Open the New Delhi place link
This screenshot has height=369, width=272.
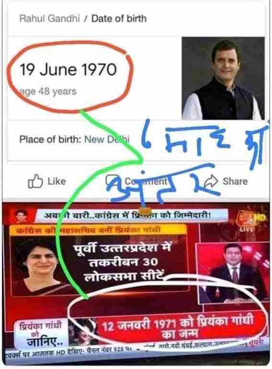point(107,139)
